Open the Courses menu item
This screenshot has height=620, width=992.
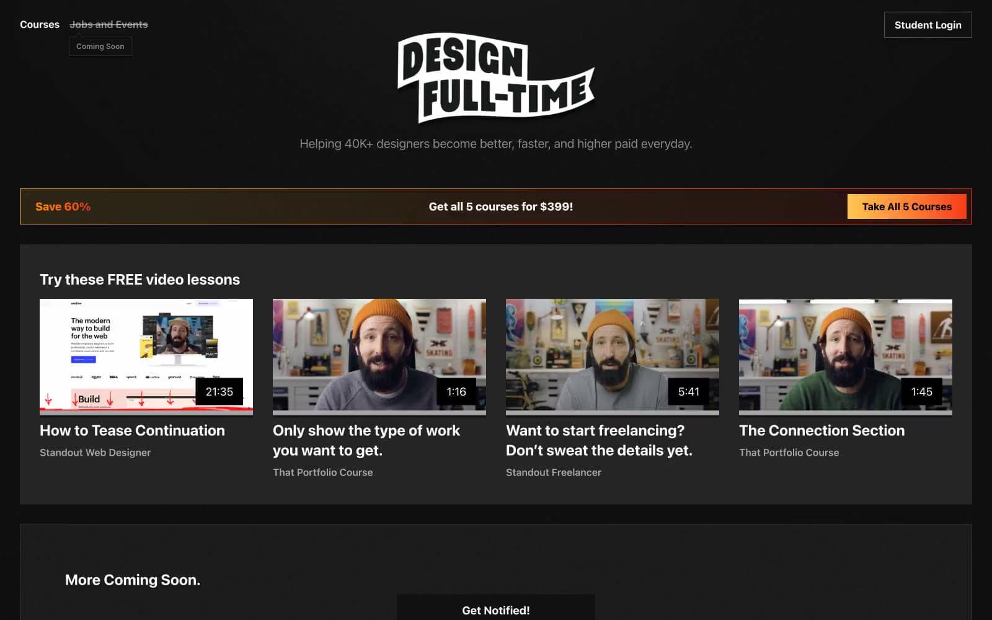(40, 25)
